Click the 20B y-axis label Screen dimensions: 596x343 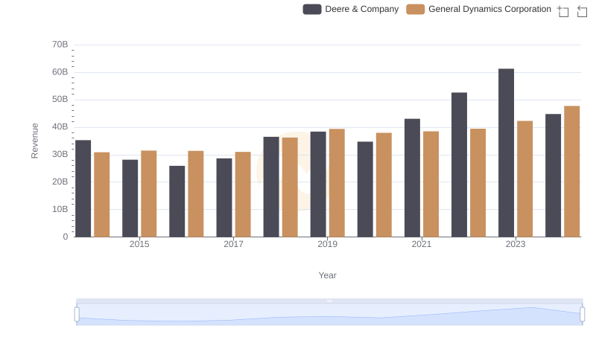click(60, 182)
